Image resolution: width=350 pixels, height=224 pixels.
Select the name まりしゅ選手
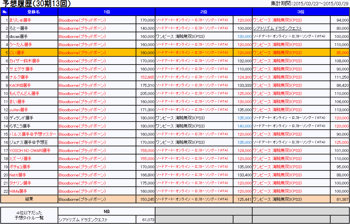(x=20, y=20)
